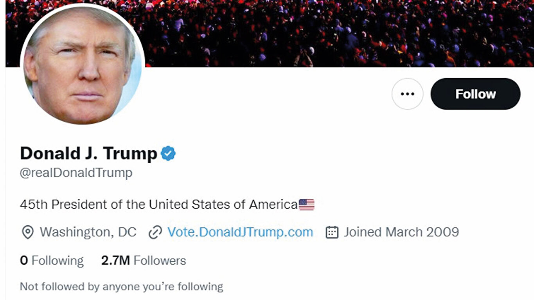The width and height of the screenshot is (534, 300).
Task: Click the 2.7M follower count number
Action: pyautogui.click(x=115, y=260)
